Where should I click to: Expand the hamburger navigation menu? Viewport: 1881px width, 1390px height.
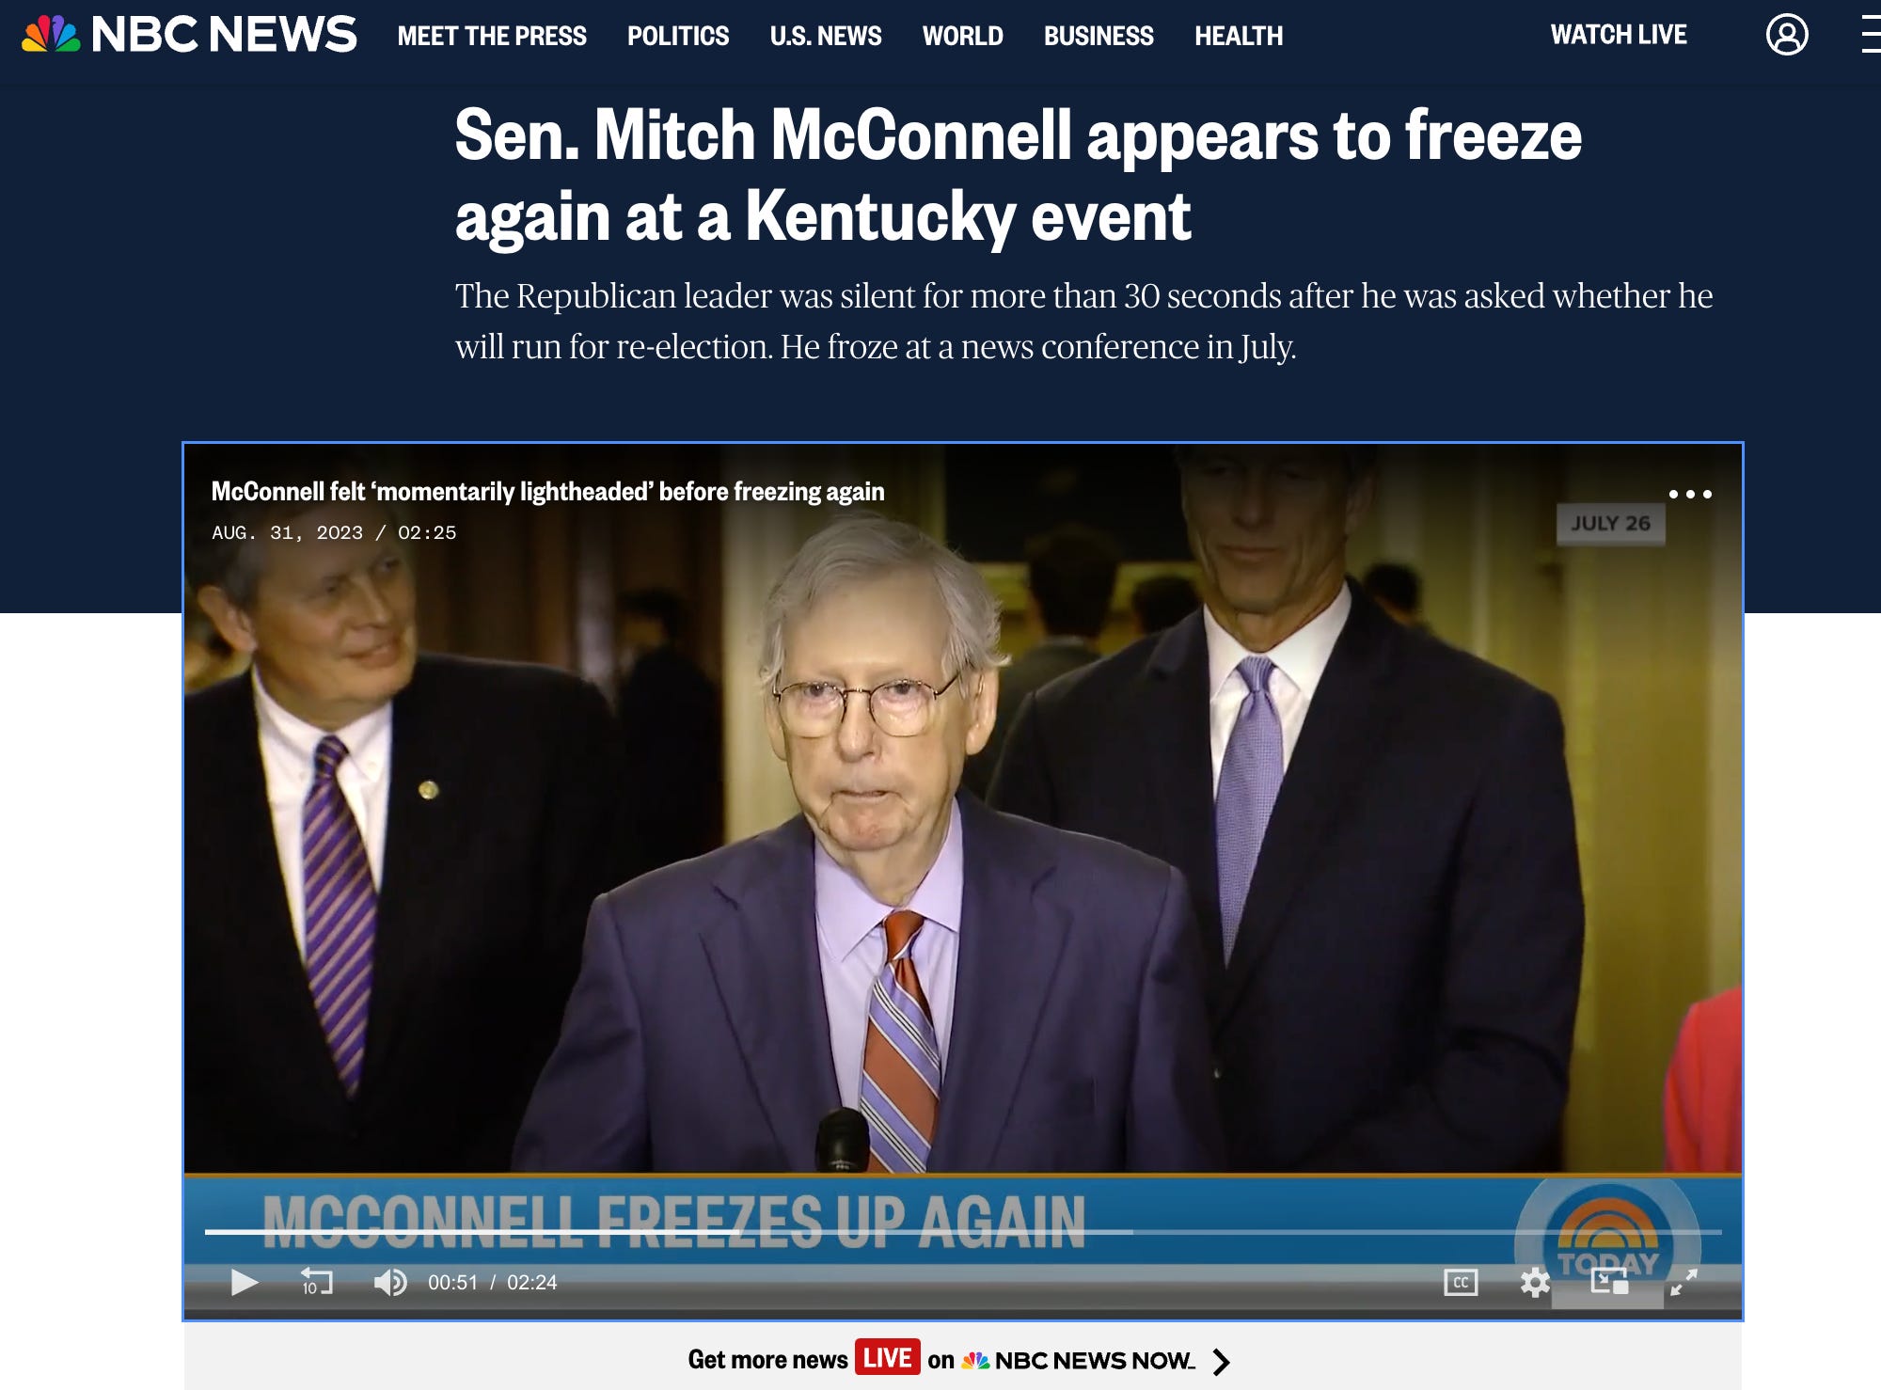[1871, 35]
